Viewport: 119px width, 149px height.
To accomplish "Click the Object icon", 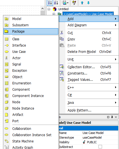I will tap(7, 77).
